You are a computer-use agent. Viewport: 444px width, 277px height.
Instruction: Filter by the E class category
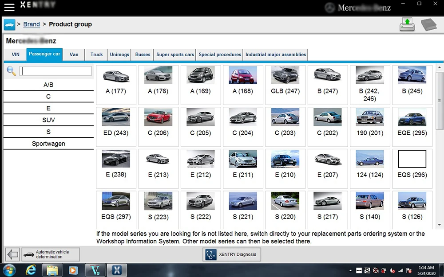(x=48, y=109)
